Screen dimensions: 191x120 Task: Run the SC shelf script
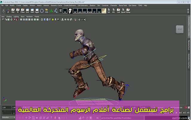(x=18, y=11)
